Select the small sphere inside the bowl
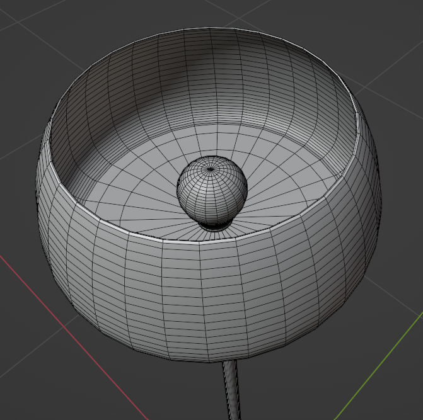423x420 pixels. point(212,190)
